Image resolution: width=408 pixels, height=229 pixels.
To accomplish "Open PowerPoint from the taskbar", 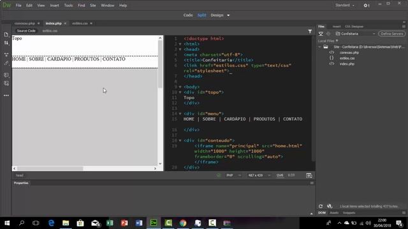I will click(124, 223).
